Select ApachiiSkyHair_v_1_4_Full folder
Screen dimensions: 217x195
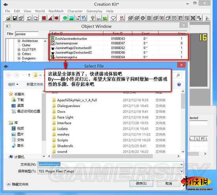tap(77, 100)
